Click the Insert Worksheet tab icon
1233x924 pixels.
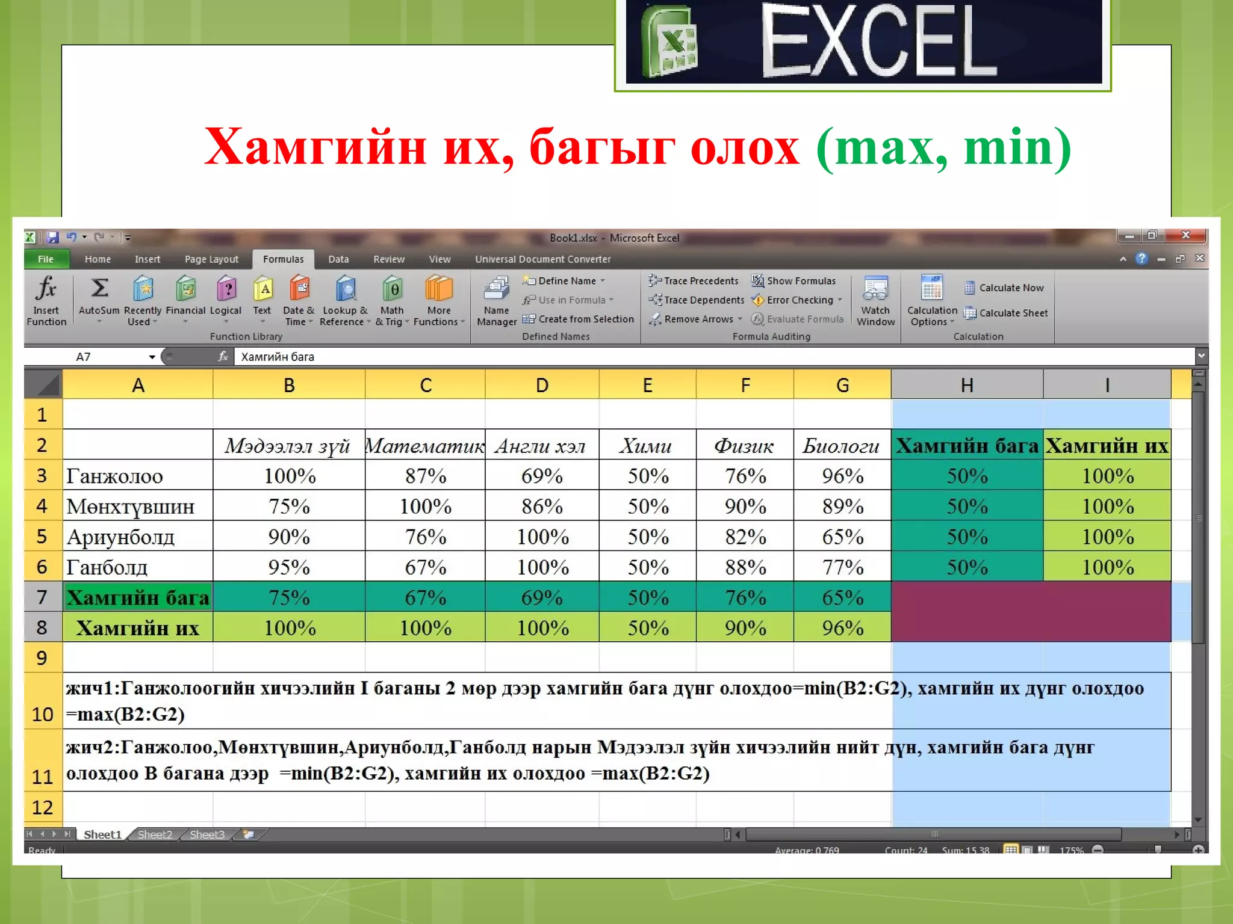point(248,834)
